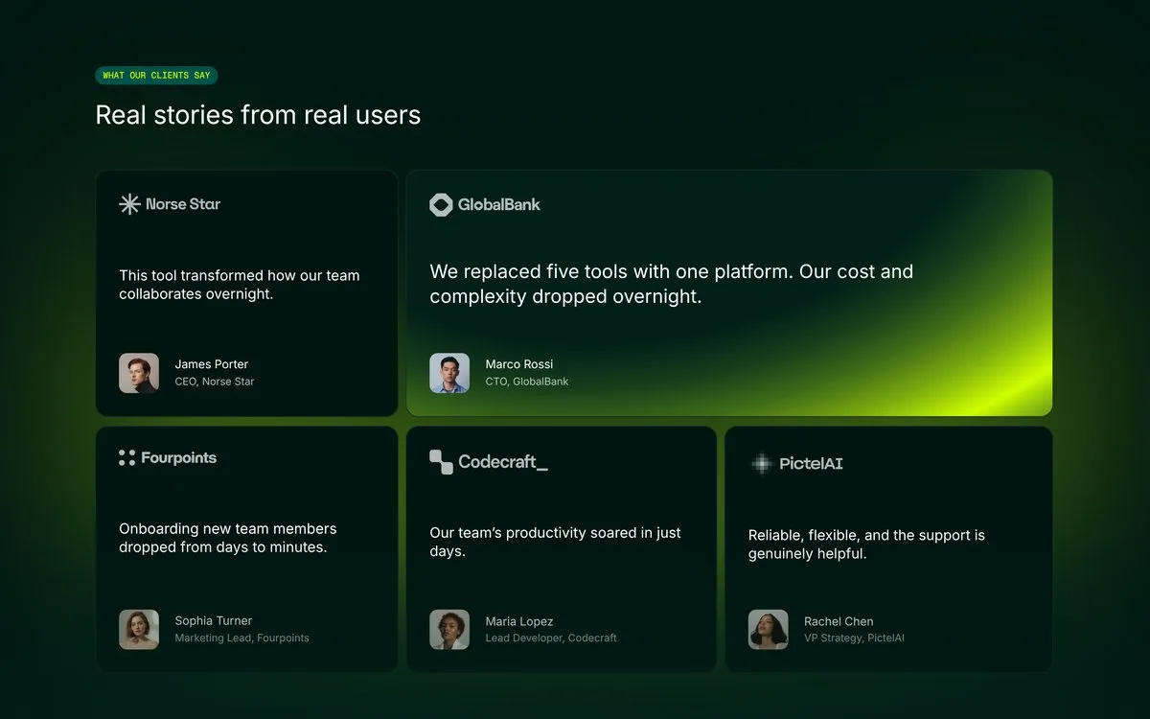Select the quote "Onboarding new team members"
1150x719 pixels.
[228, 528]
